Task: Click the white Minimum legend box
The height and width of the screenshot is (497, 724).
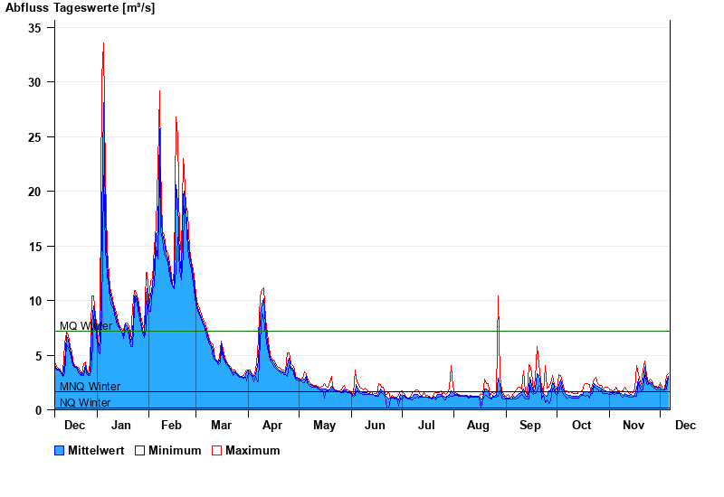Action: pyautogui.click(x=139, y=450)
